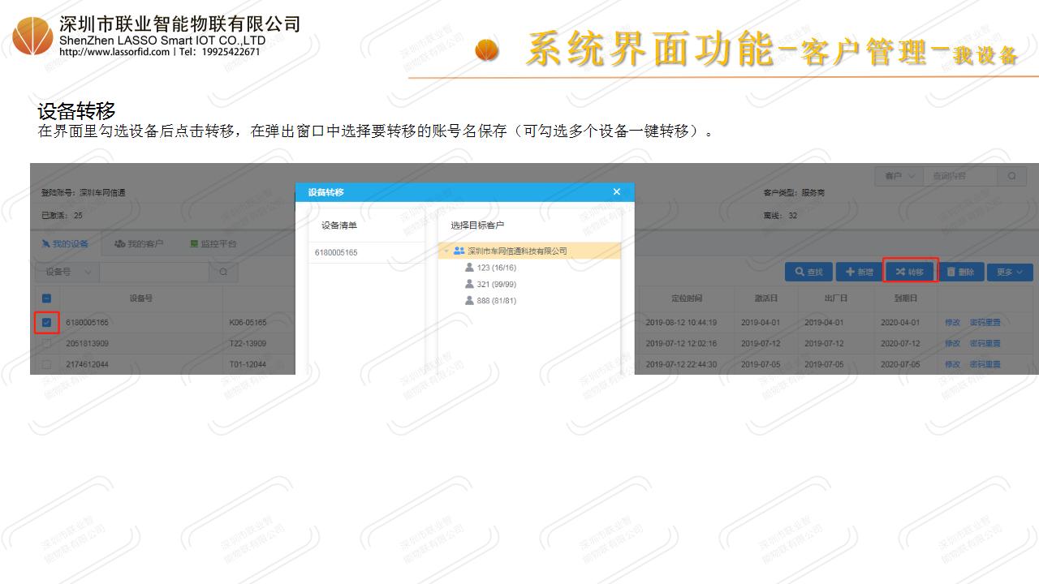Uncheck device 6180005165 checkbox
This screenshot has height=584, width=1039.
point(46,322)
